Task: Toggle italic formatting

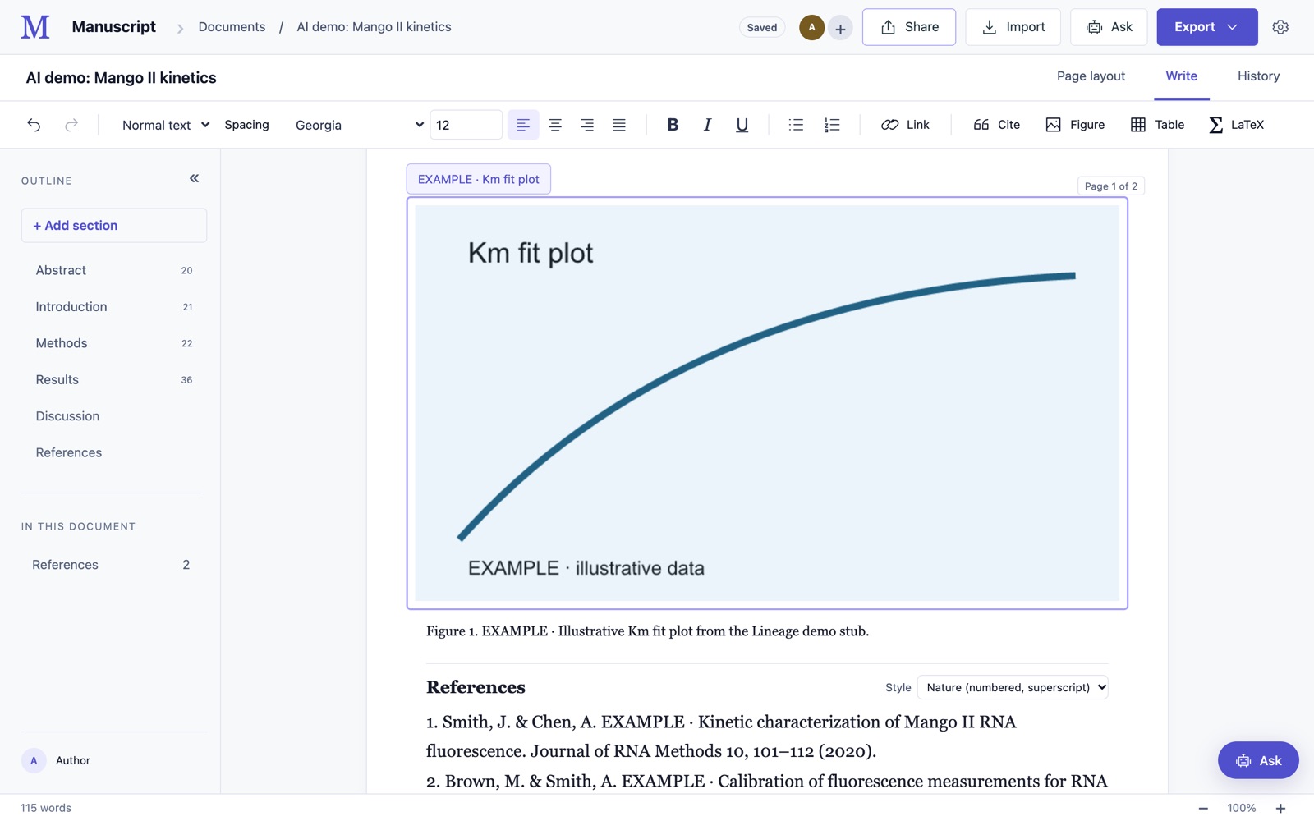Action: point(707,125)
